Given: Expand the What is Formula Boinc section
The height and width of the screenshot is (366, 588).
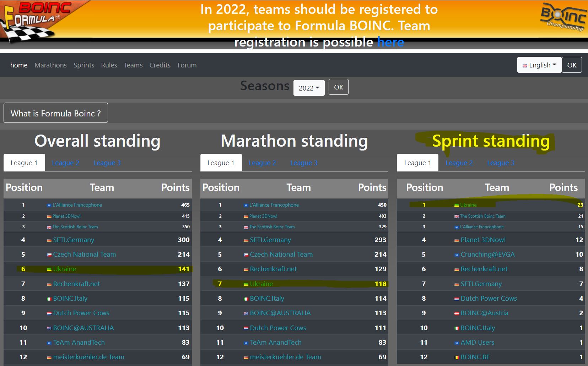Looking at the screenshot, I should tap(56, 113).
